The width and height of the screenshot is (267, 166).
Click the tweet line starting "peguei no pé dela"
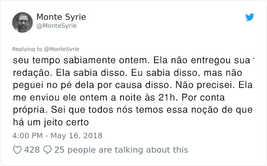pos(133,85)
